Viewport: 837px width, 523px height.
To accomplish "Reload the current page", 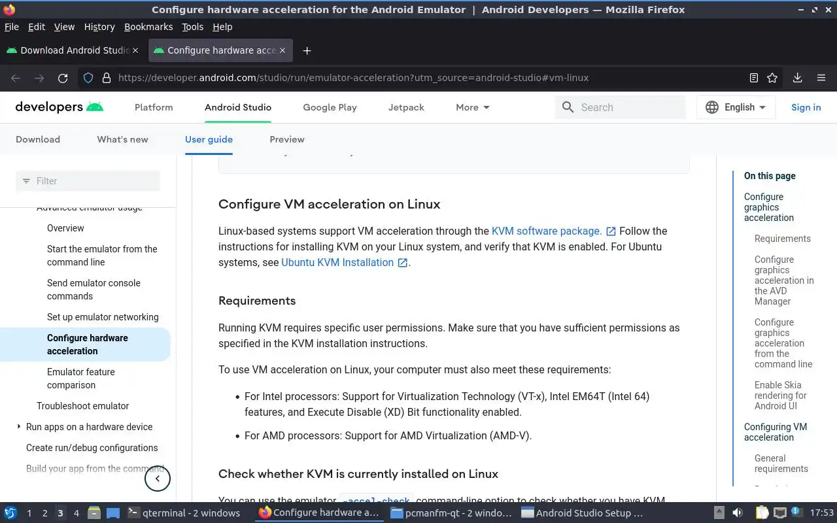I will 63,78.
